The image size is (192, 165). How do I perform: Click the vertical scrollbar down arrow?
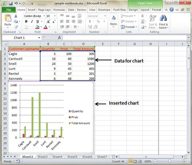click(189, 152)
